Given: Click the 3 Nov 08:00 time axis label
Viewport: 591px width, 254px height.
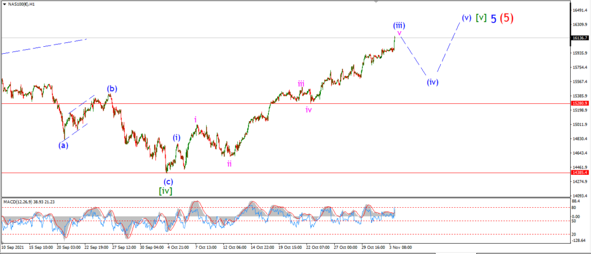Looking at the screenshot, I should [401, 248].
